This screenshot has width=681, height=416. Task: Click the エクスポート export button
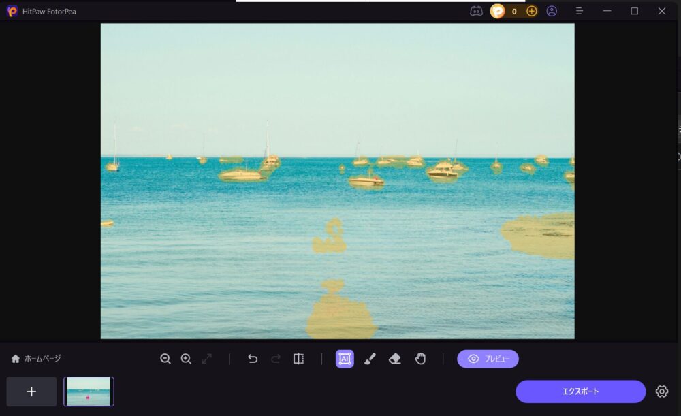580,391
